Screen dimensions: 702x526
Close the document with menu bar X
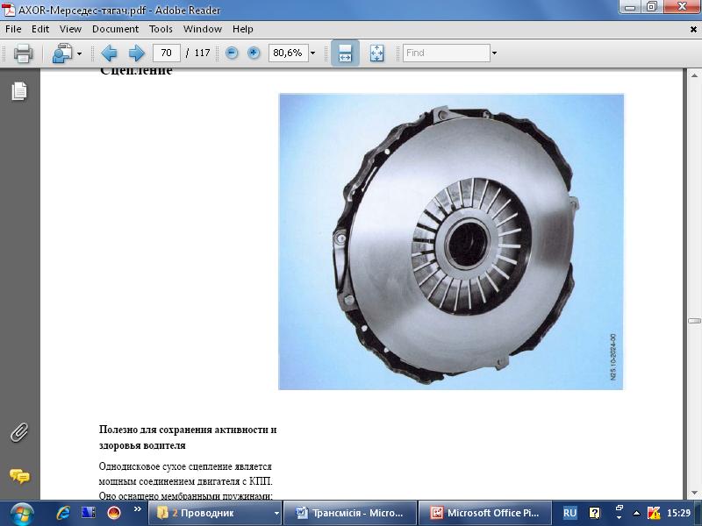coord(693,30)
